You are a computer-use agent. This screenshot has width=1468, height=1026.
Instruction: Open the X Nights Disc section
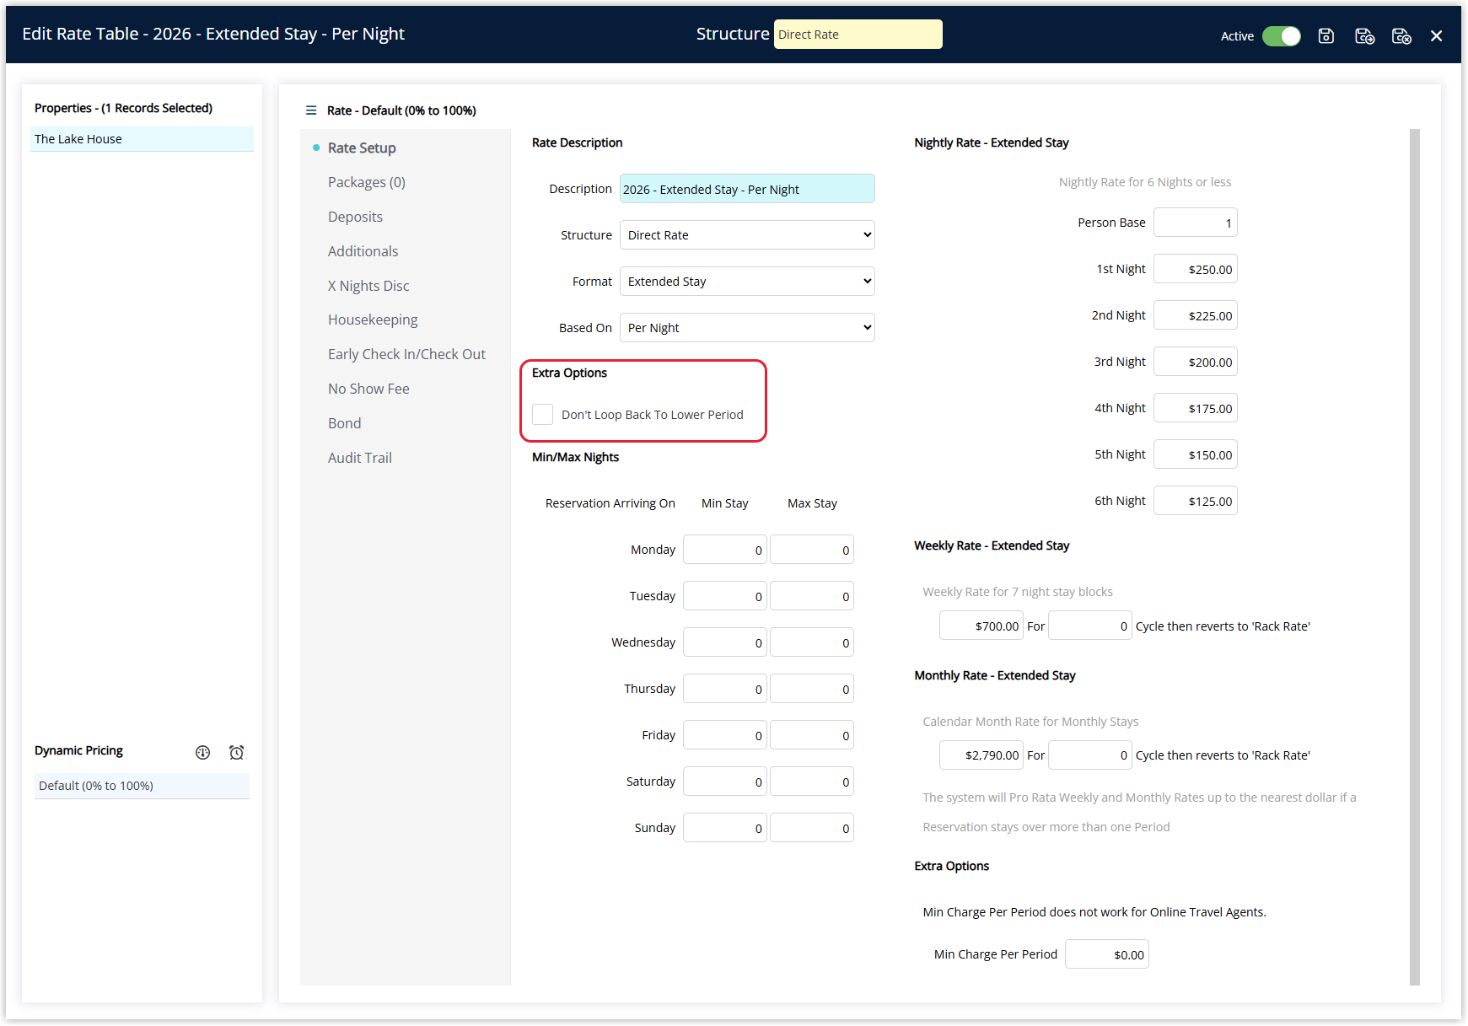click(x=368, y=286)
